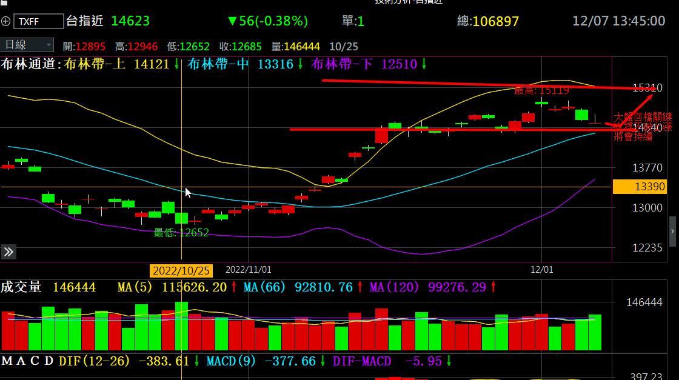Image resolution: width=679 pixels, height=380 pixels.
Task: Click the 最高:15119 high price label
Action: [541, 91]
